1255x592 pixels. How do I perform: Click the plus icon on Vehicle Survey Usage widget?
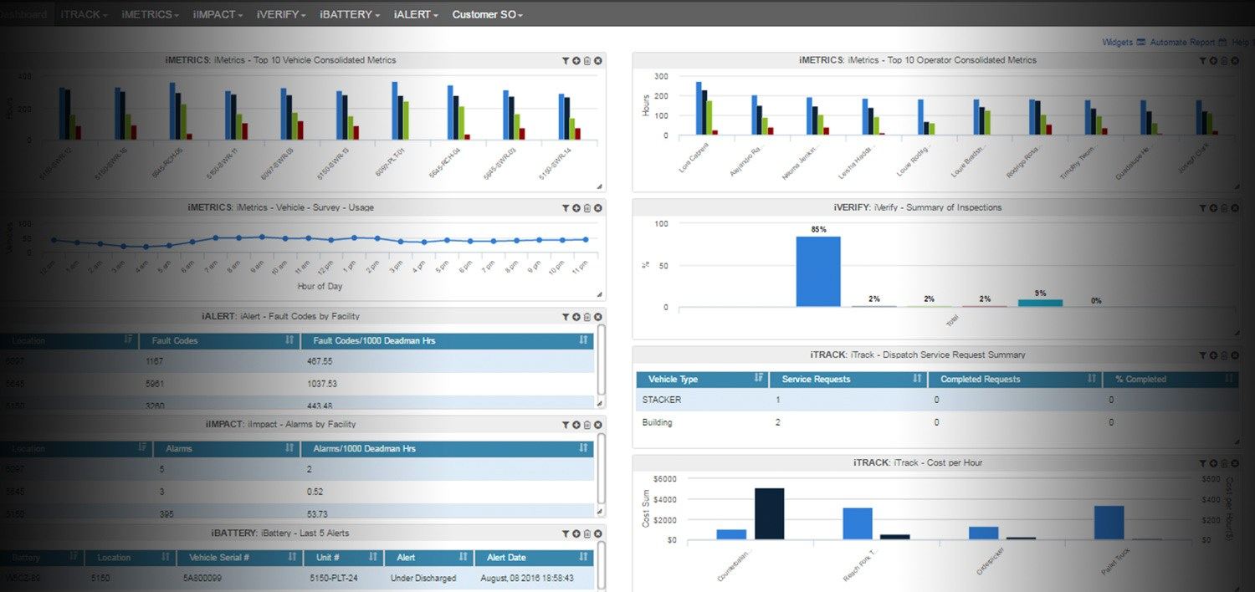point(576,208)
